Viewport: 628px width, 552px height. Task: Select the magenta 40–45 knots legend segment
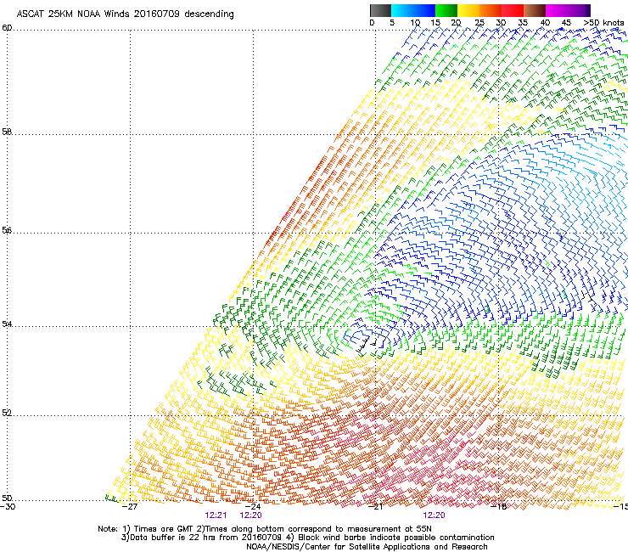(x=558, y=10)
